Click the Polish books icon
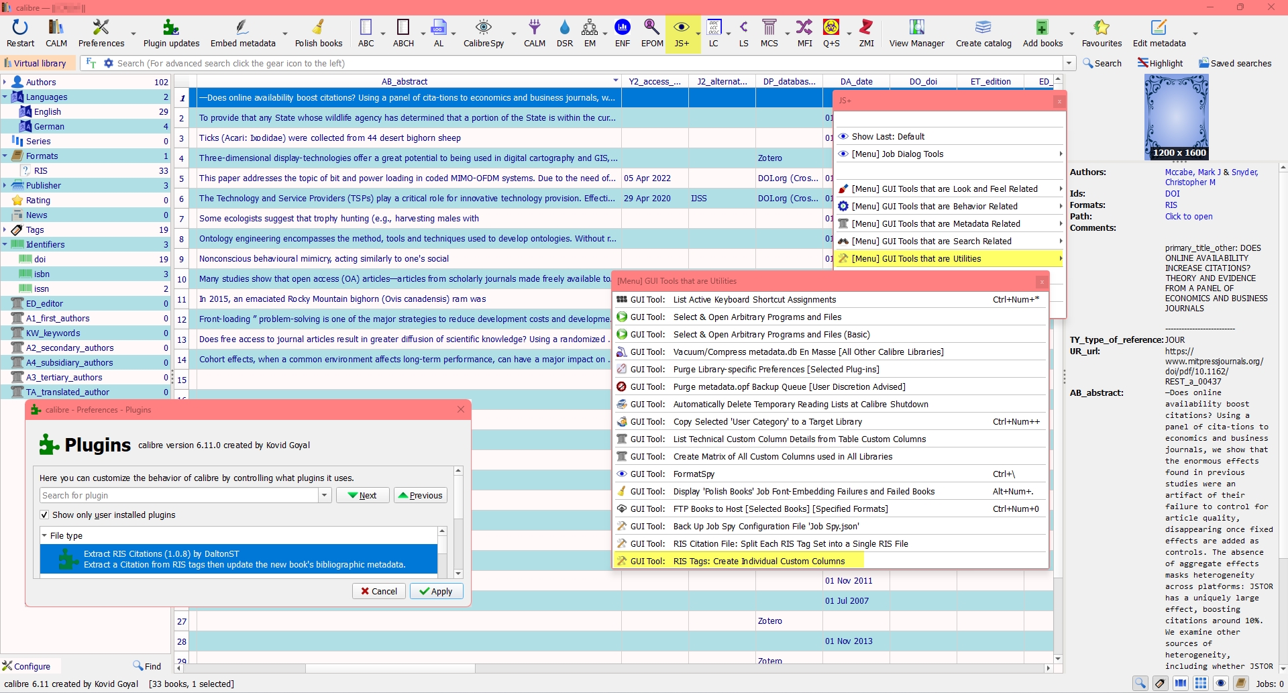 pos(319,33)
